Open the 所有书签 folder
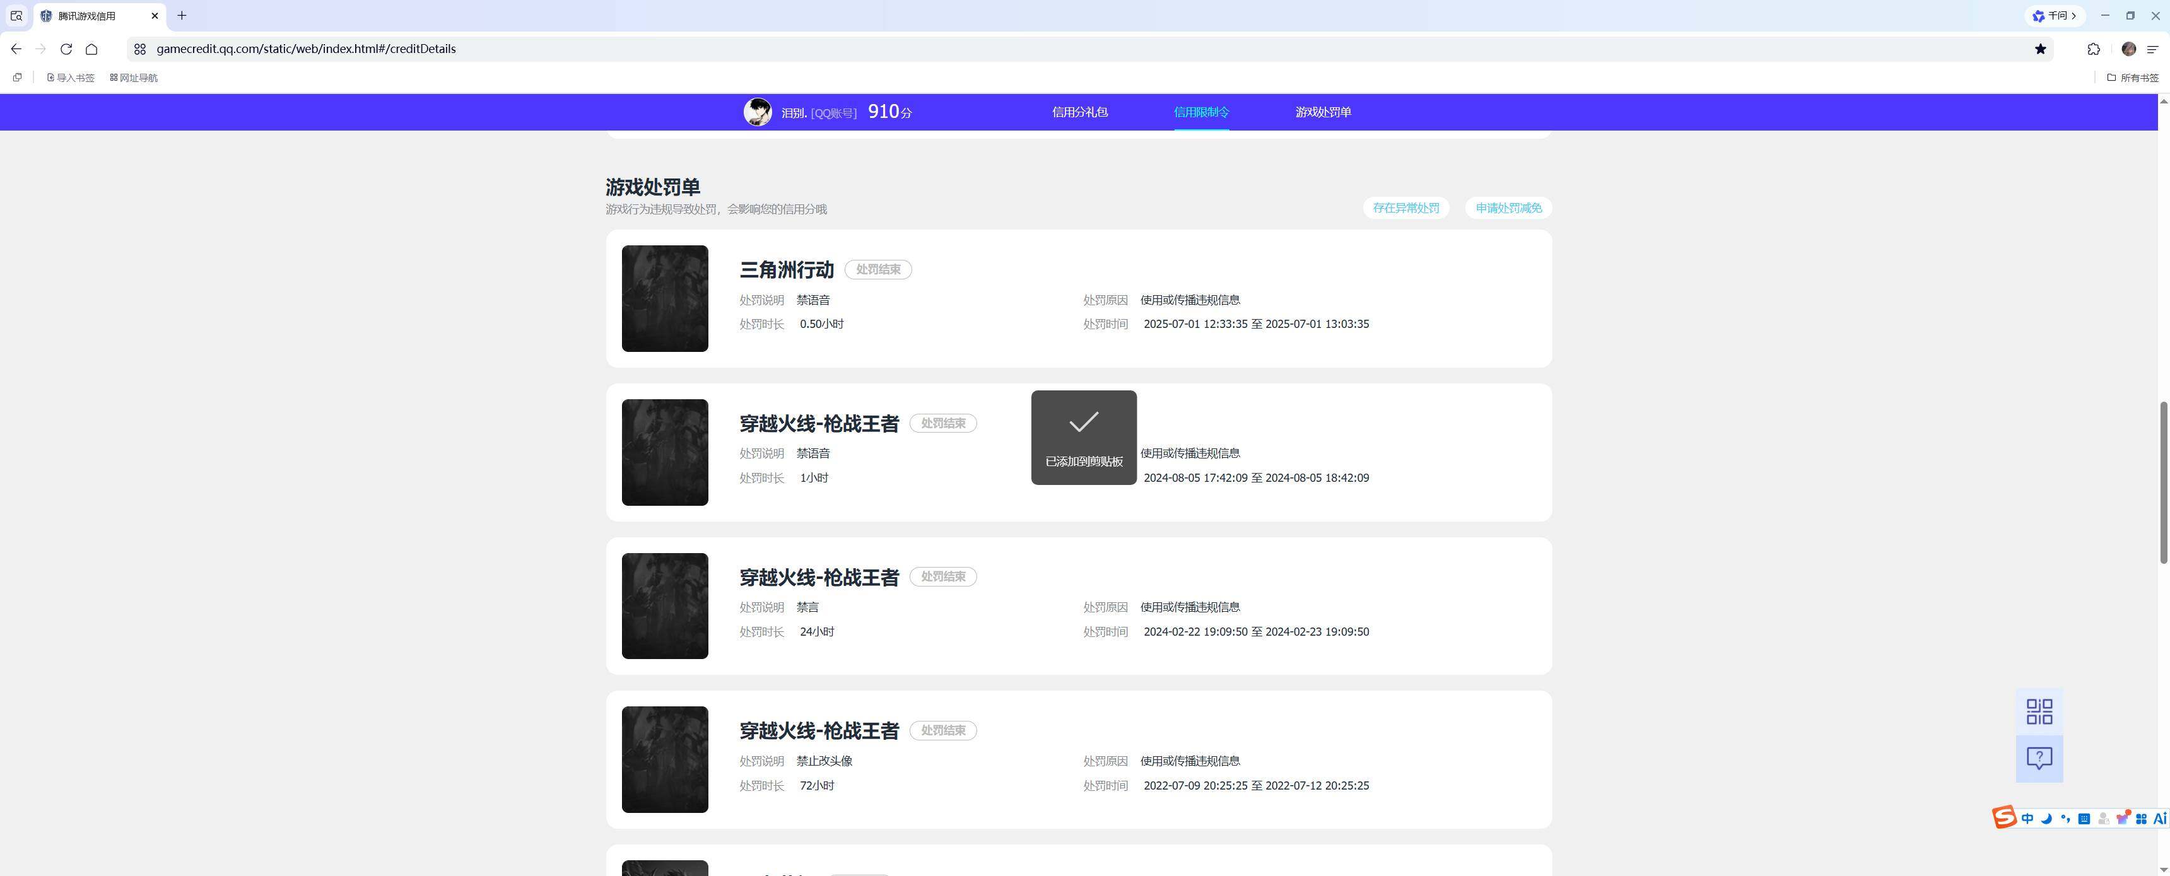Viewport: 2170px width, 876px height. (2132, 78)
